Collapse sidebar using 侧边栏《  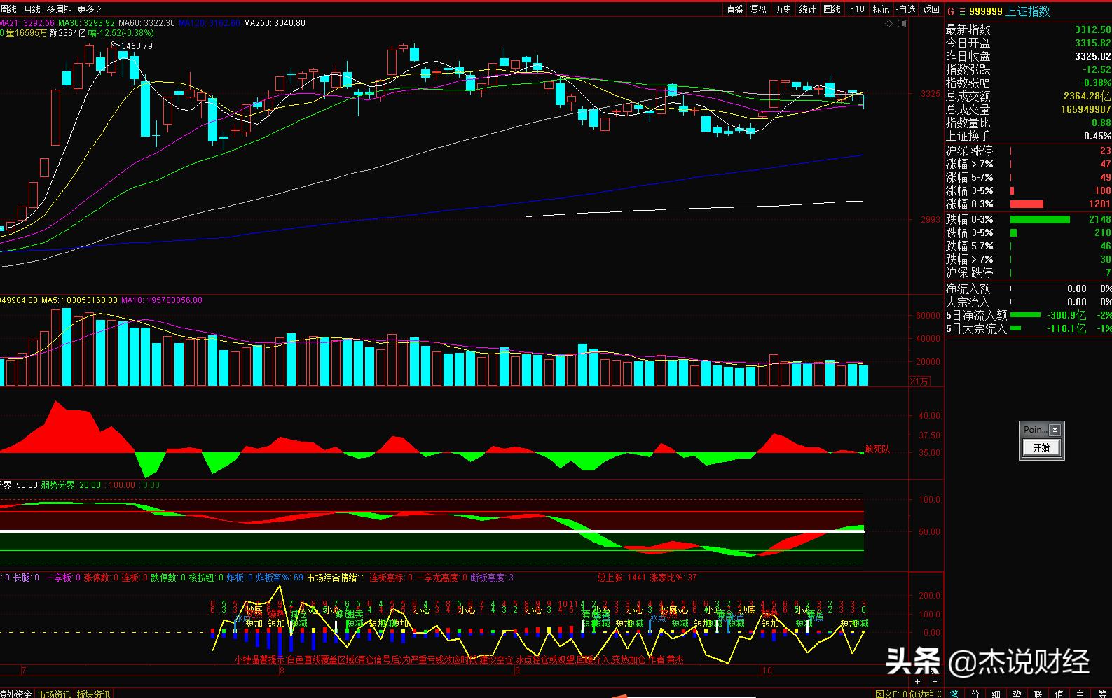click(x=925, y=693)
